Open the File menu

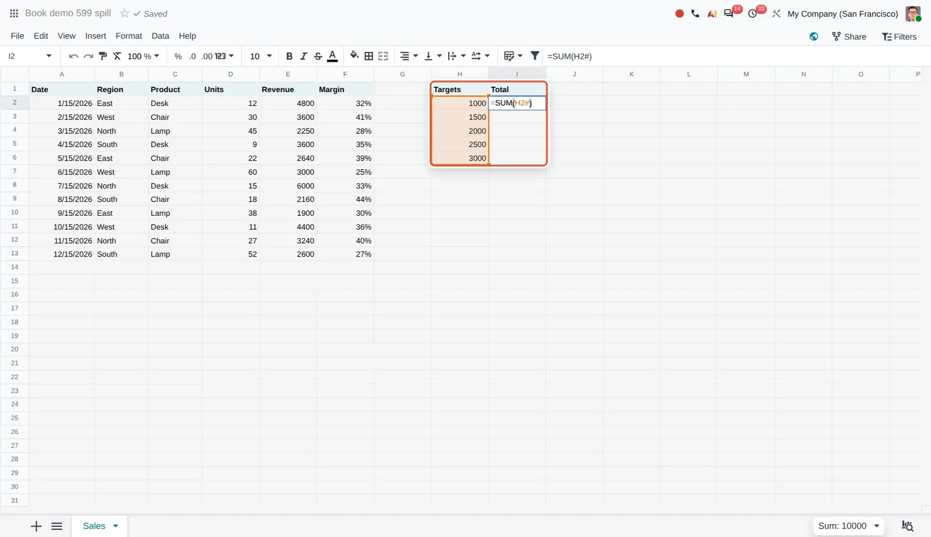point(17,36)
